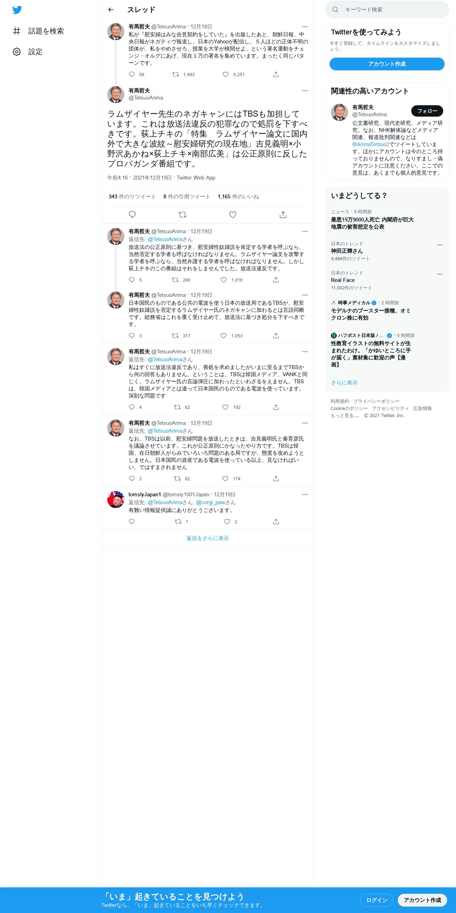Follow 有馬哲夫 with the フォロー button
This screenshot has height=913, width=456.
427,111
